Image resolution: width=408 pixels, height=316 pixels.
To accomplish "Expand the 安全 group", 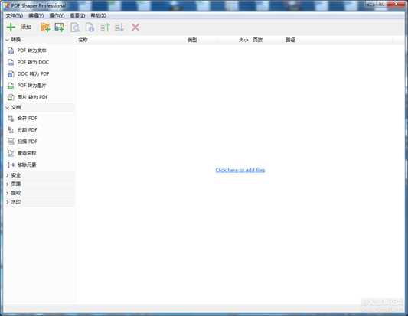I will click(8, 175).
